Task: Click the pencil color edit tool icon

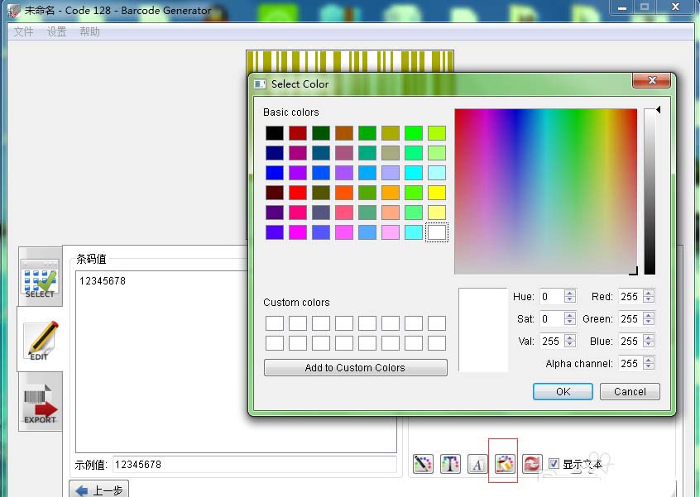Action: (x=423, y=464)
